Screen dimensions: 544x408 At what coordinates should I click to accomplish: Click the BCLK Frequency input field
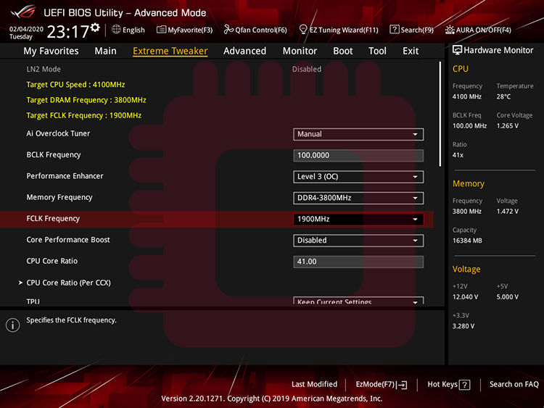click(358, 155)
